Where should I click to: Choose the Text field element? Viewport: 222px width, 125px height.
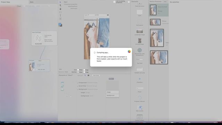[x=139, y=61]
